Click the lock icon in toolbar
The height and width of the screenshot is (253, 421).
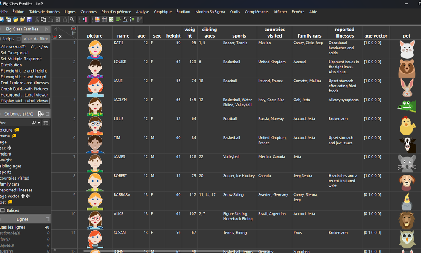click(x=65, y=19)
